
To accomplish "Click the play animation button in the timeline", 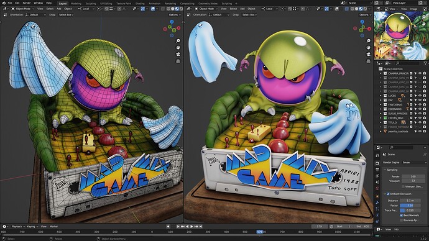I will click(x=191, y=226).
